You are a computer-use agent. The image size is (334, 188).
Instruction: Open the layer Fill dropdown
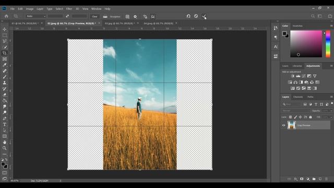331,117
